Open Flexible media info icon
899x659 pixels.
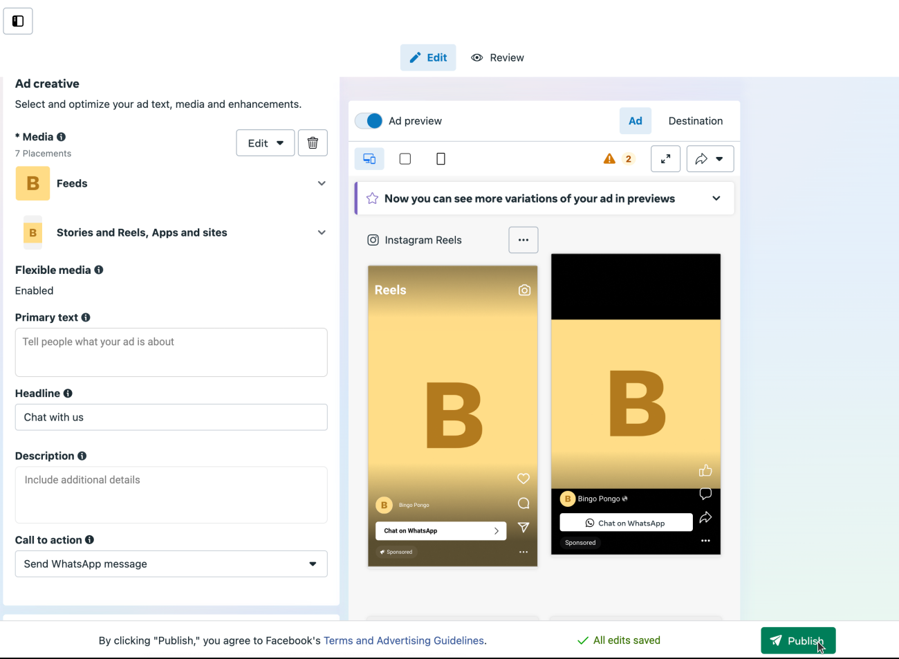(99, 270)
